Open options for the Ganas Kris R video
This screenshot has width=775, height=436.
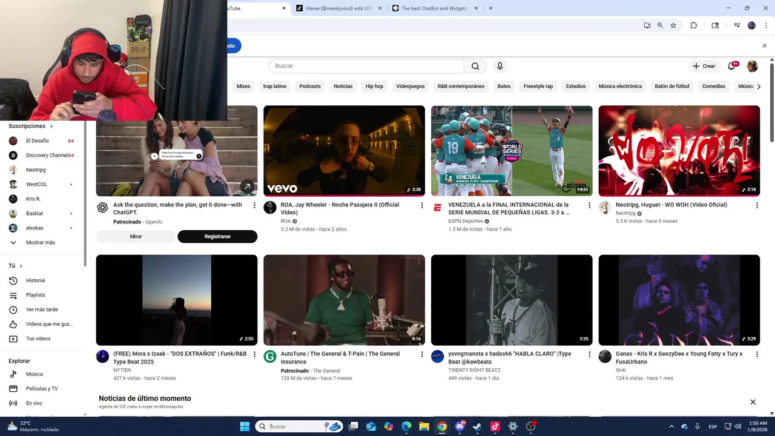click(757, 354)
